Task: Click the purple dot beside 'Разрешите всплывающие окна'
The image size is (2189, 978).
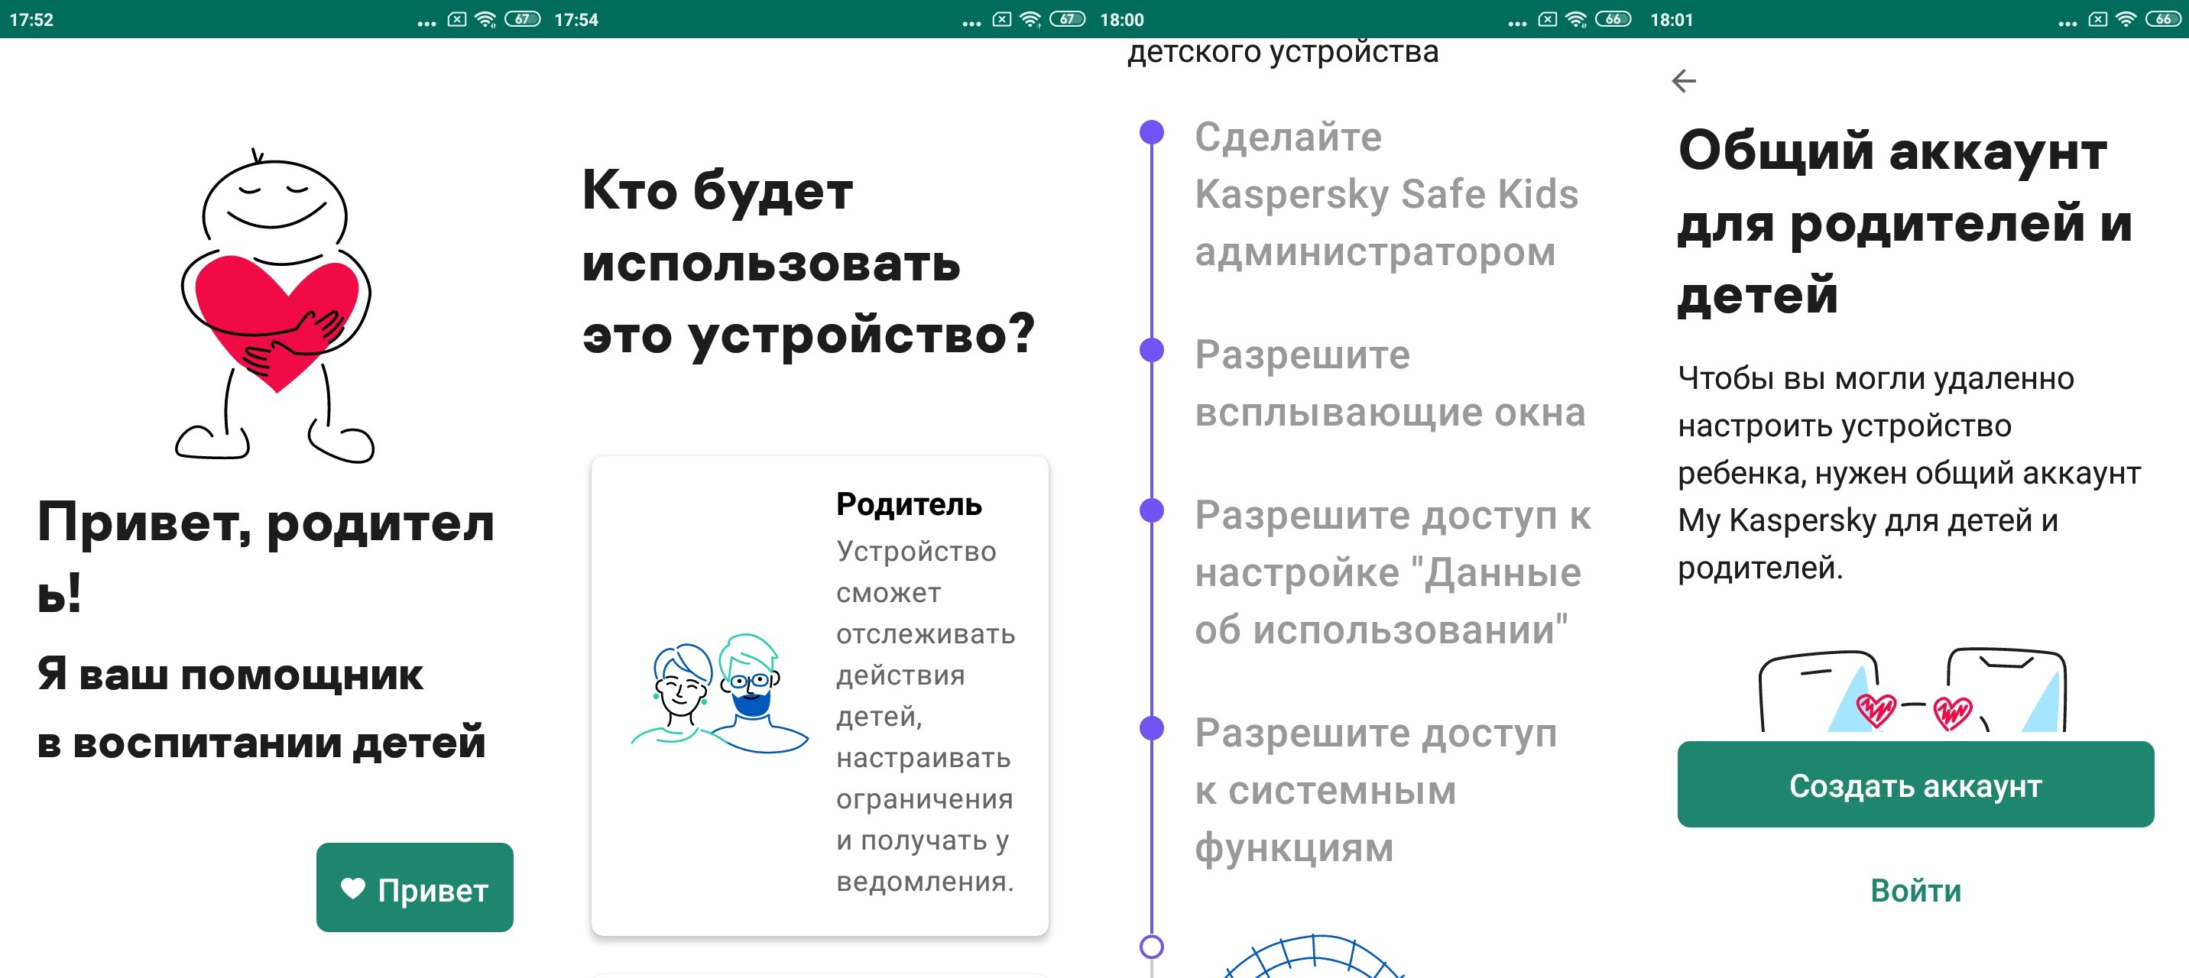Action: coord(1151,349)
